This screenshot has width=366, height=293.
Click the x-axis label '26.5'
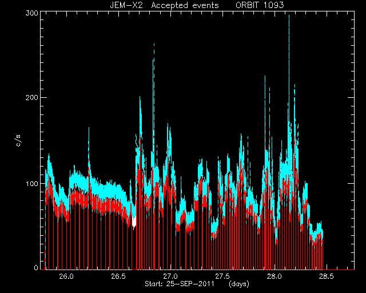coord(118,276)
